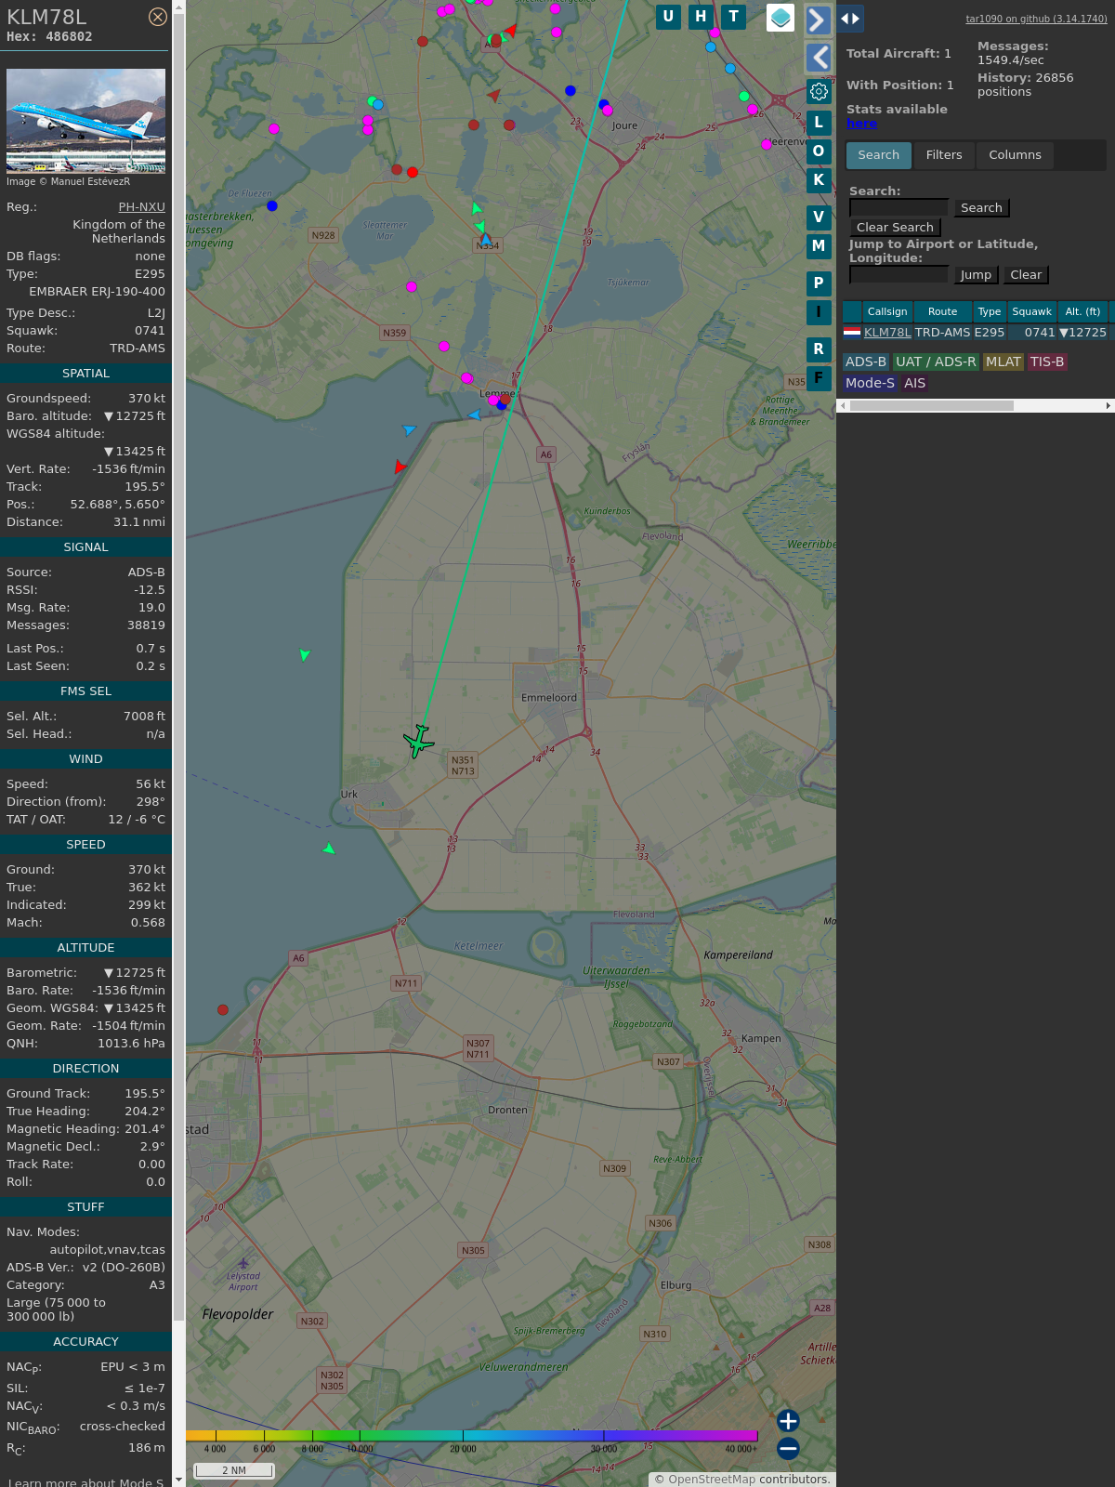Screen dimensions: 1115x1487
Task: Toggle the F map button
Action: (819, 378)
